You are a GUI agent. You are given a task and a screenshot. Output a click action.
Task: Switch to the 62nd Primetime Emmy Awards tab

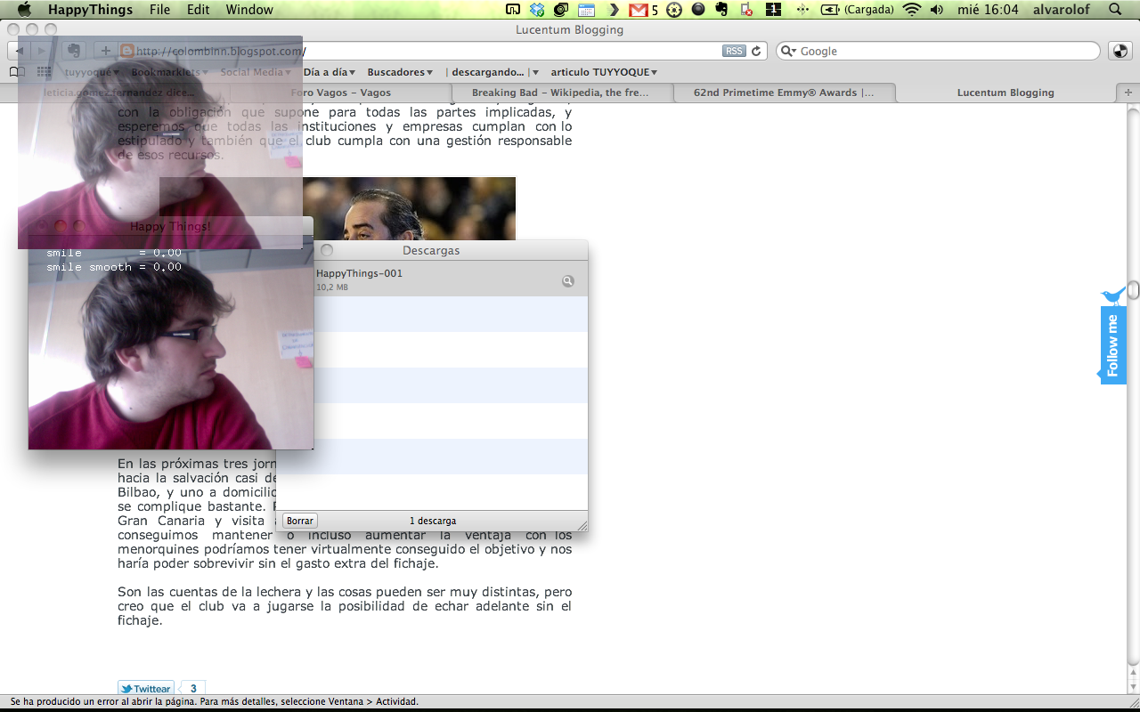pos(783,93)
